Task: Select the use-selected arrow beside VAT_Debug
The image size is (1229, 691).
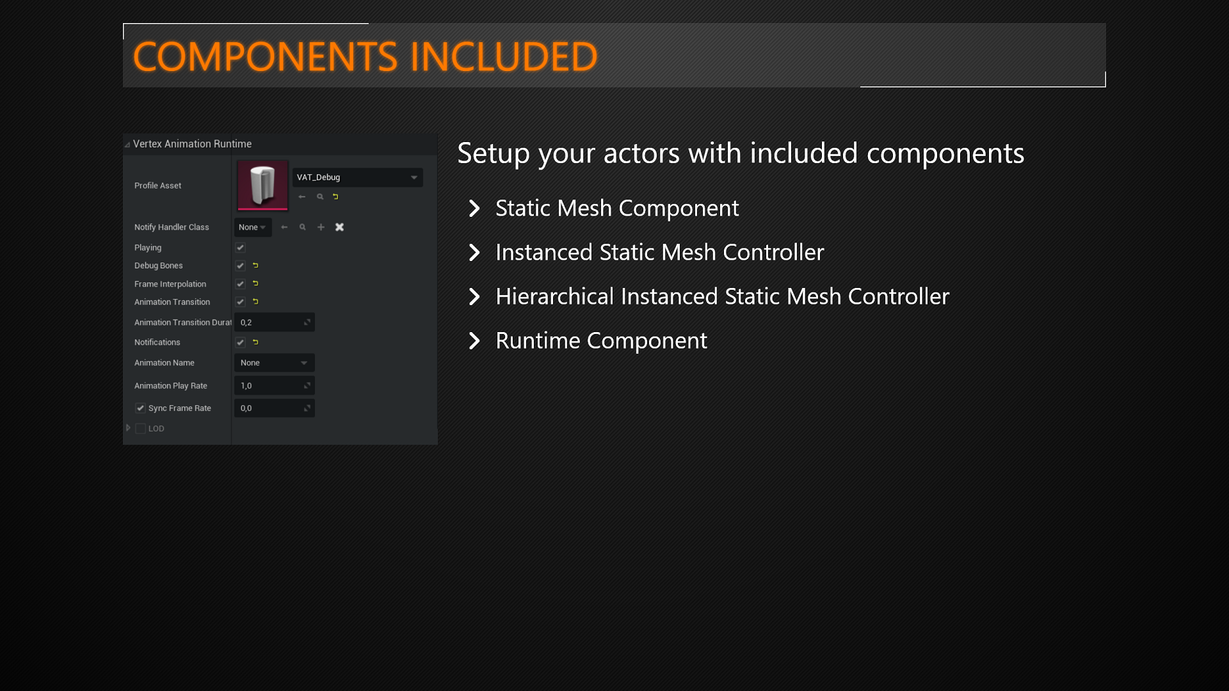Action: (x=302, y=196)
